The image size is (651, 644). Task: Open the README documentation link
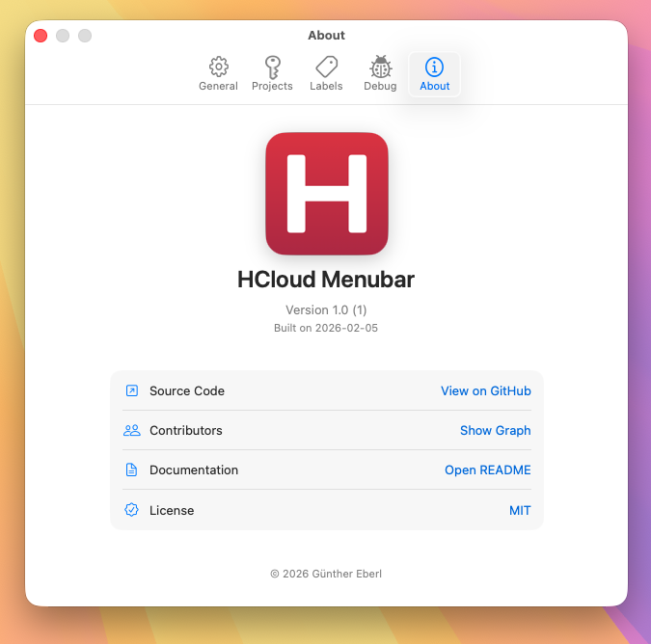(488, 470)
